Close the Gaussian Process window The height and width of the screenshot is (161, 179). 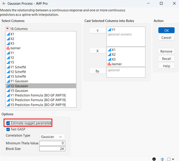click(174, 3)
